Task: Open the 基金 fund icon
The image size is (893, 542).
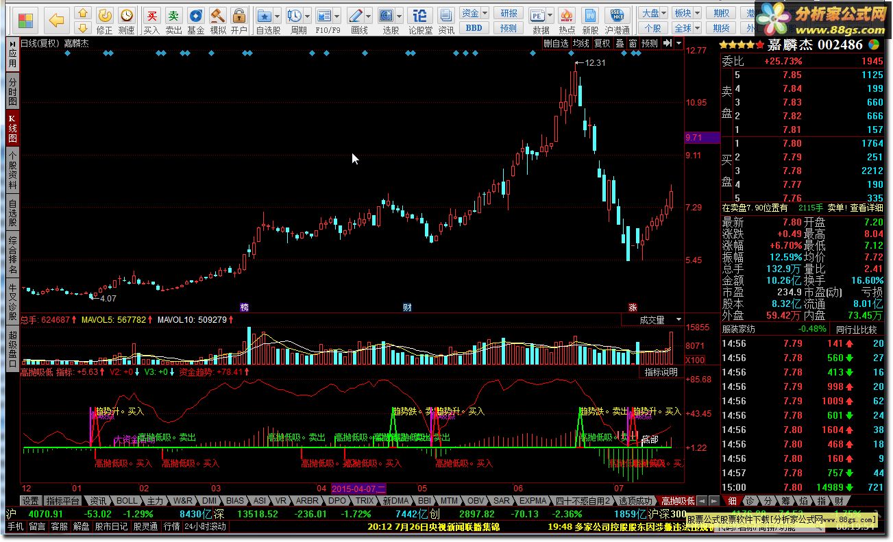Action: pyautogui.click(x=195, y=21)
